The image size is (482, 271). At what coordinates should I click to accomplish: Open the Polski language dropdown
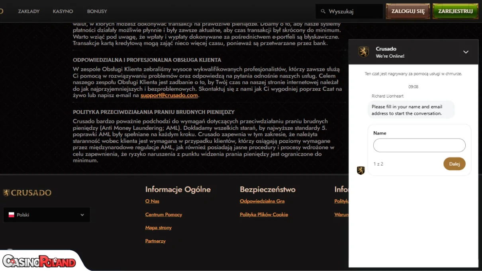coord(47,215)
